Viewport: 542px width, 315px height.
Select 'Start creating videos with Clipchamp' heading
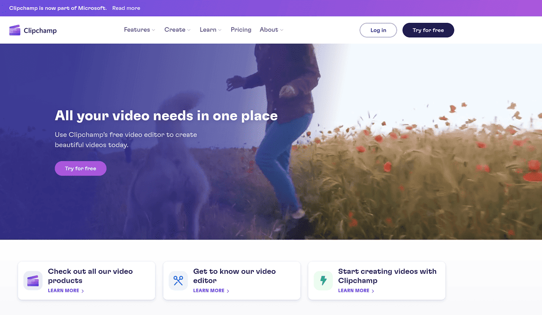pyautogui.click(x=387, y=276)
